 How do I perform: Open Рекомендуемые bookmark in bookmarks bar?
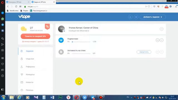(x=39, y=11)
